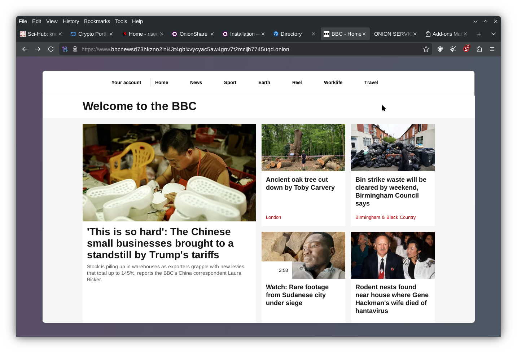The image size is (517, 353).
Task: Expand the list all tabs dropdown
Action: [494, 34]
